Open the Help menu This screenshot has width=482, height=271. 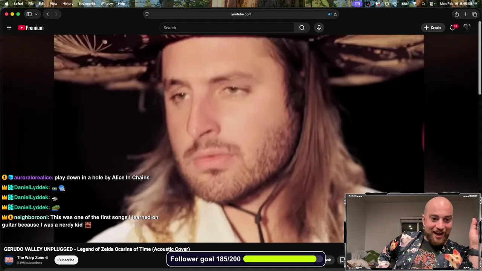point(121,3)
